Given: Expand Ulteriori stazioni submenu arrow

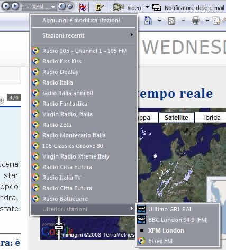Looking at the screenshot, I should [131, 209].
